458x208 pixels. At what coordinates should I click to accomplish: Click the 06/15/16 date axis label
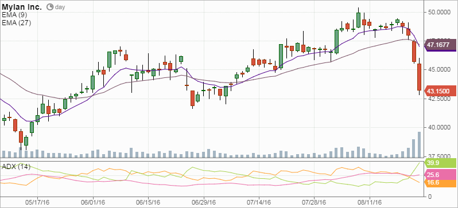(x=148, y=202)
